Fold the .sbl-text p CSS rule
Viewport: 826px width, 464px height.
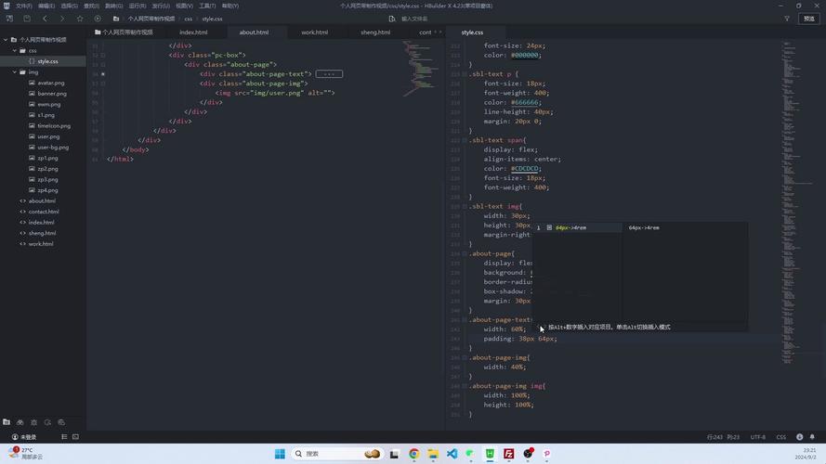coord(464,74)
